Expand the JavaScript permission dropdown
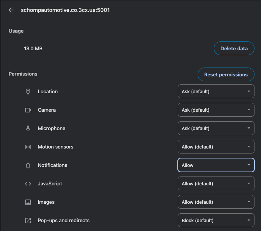261x231 pixels. pos(216,184)
